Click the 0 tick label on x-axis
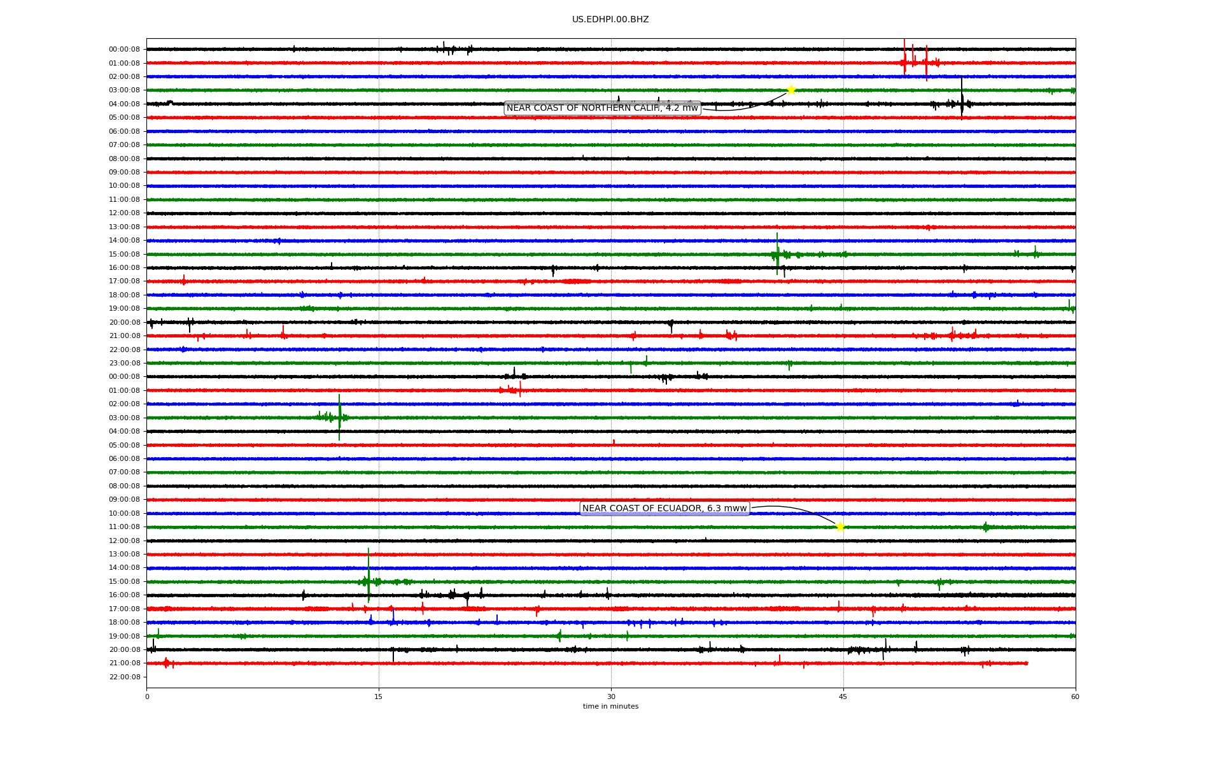The height and width of the screenshot is (764, 1222). (147, 697)
